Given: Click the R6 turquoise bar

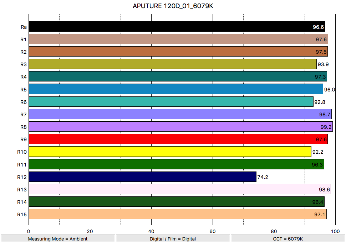Looking at the screenshot, I should (171, 102).
